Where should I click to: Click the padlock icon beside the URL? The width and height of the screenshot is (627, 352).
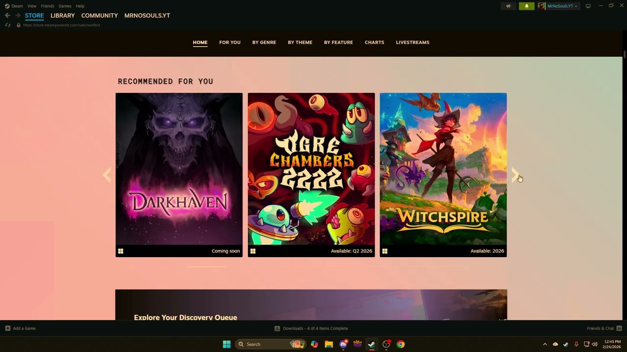[x=19, y=25]
